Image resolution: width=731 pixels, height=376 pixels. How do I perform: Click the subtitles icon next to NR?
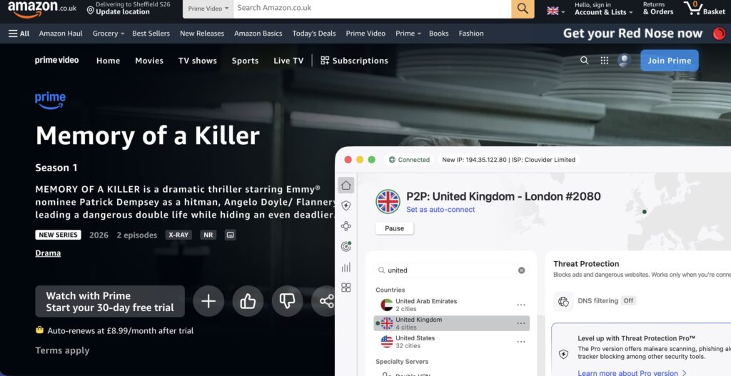[x=230, y=235]
